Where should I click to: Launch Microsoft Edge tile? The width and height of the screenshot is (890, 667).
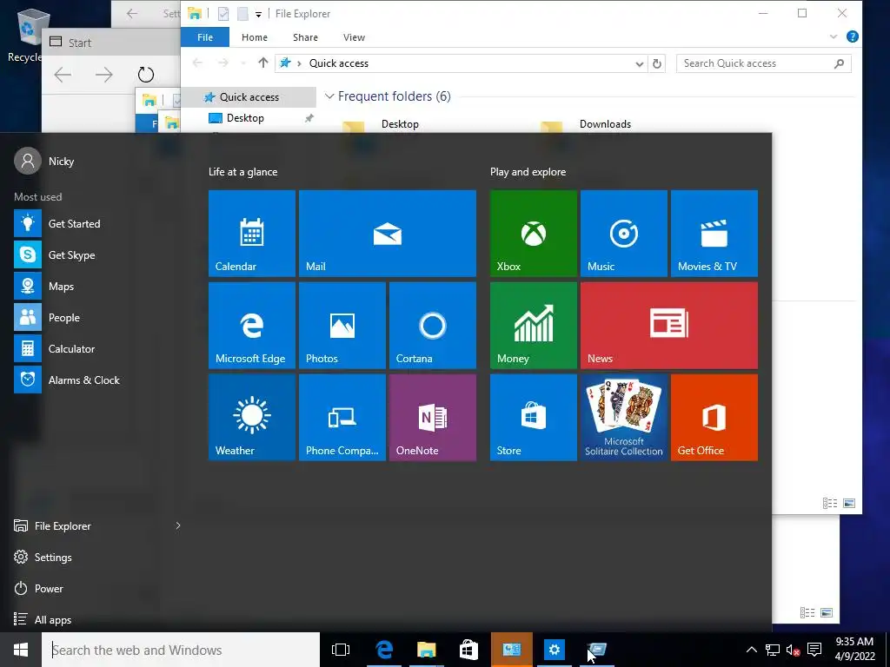252,326
